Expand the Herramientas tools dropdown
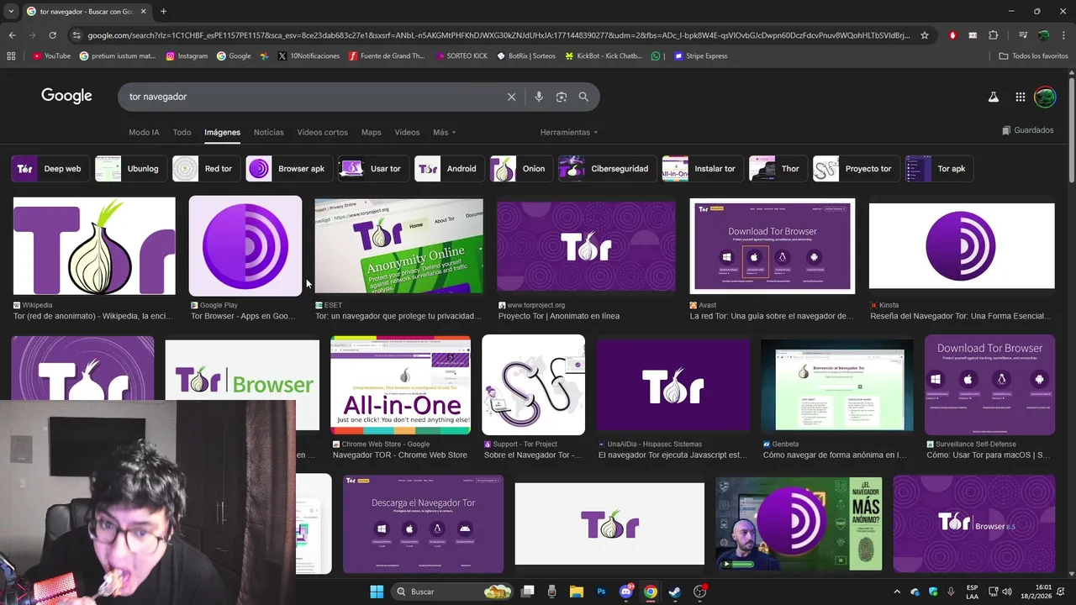This screenshot has height=605, width=1076. [x=569, y=133]
